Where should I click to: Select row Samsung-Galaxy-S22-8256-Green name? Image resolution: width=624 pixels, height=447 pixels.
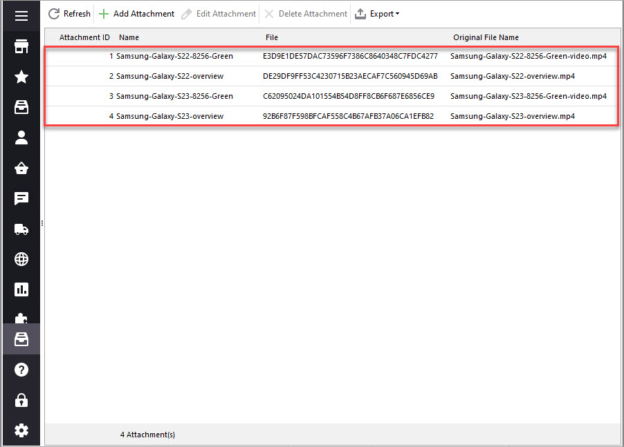pos(174,56)
